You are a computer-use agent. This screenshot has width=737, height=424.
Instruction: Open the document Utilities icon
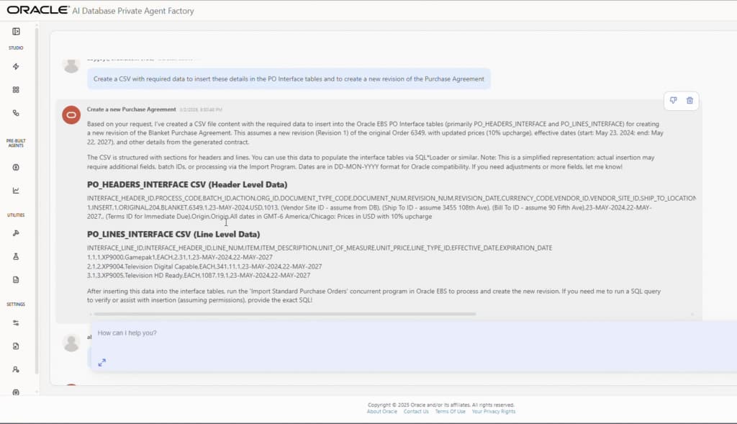(x=16, y=280)
